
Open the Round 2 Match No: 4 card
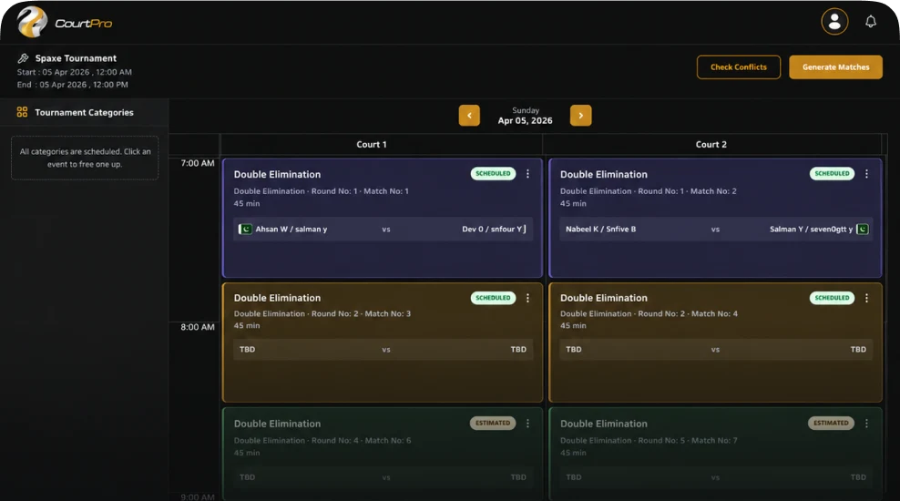[x=715, y=342]
